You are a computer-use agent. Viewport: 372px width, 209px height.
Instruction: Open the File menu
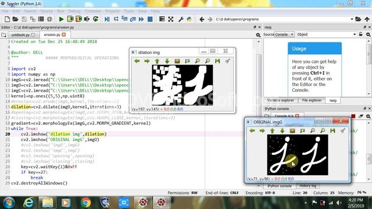(x=5, y=11)
